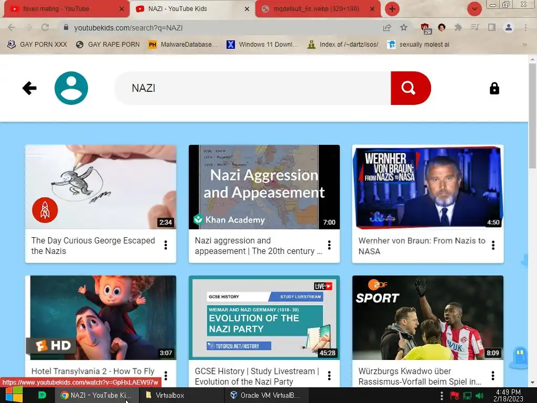
Task: Open options for Würzburgs Kwadwo video
Action: (493, 376)
